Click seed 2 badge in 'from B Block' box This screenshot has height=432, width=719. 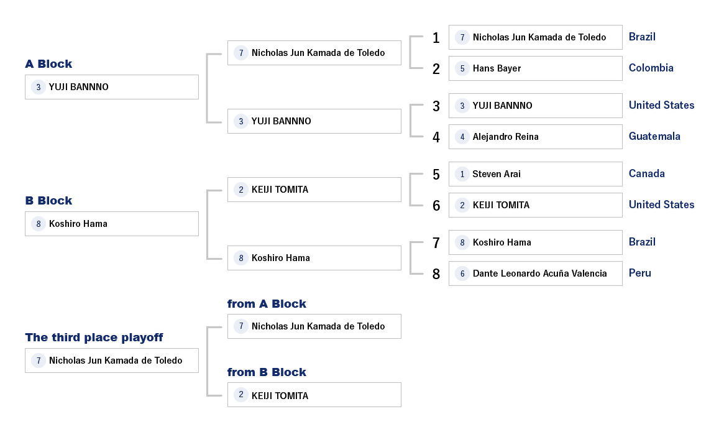241,395
